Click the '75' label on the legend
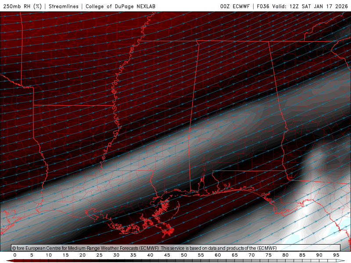This screenshot has height=263, width=351. pos(269,255)
